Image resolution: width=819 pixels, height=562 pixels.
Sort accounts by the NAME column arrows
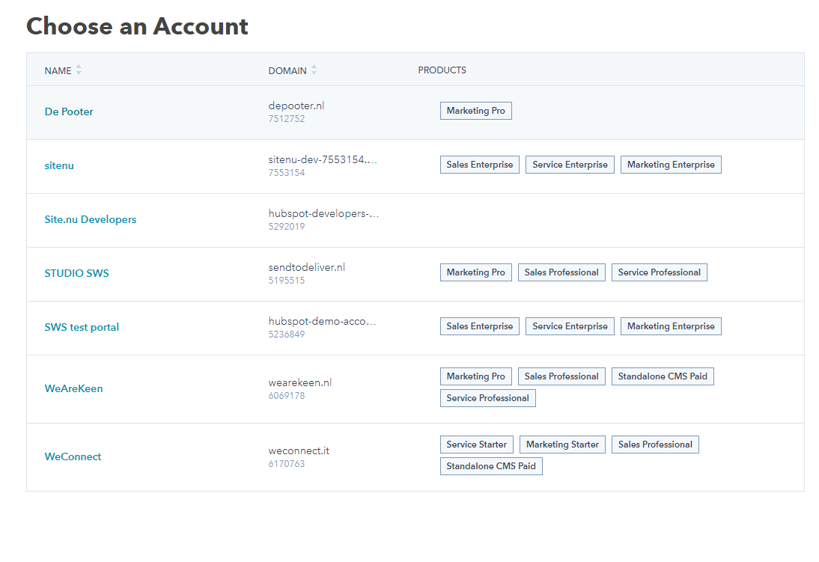(79, 70)
